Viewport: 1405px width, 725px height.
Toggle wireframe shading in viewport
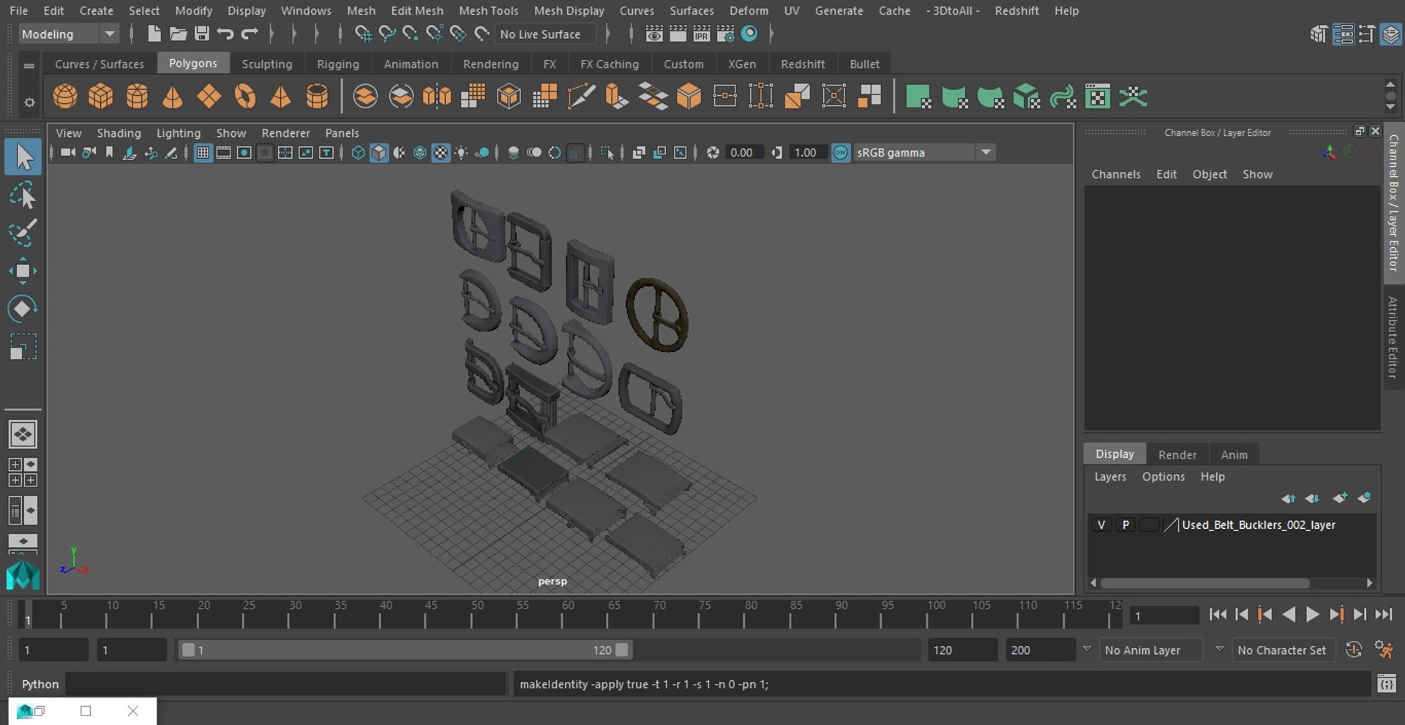tap(358, 153)
